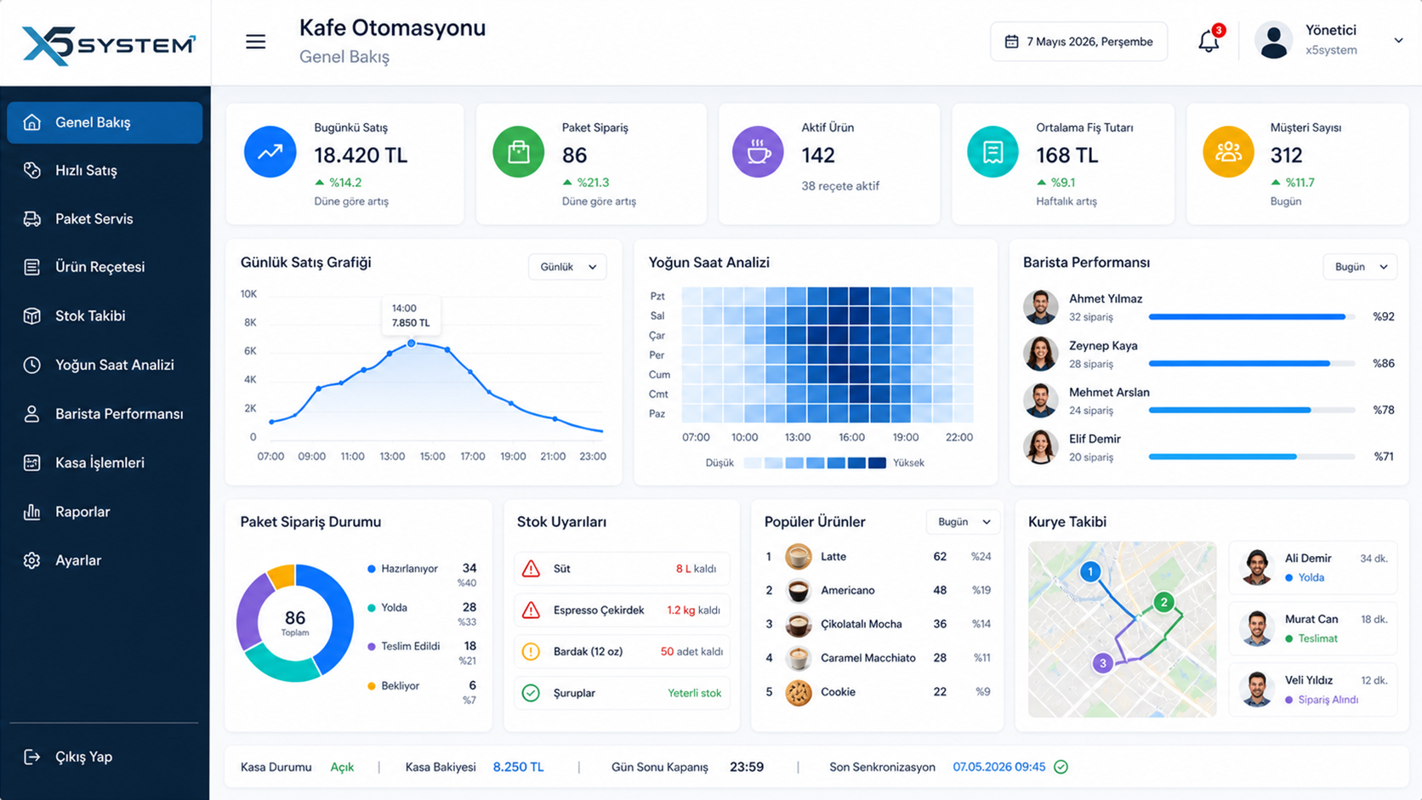This screenshot has height=800, width=1422.
Task: Select courier Ali Demir card
Action: [1312, 568]
